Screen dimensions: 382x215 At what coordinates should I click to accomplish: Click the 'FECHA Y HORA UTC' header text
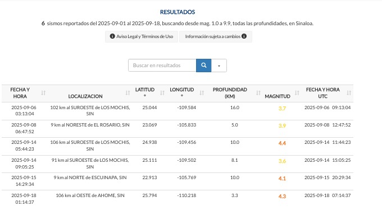click(323, 93)
